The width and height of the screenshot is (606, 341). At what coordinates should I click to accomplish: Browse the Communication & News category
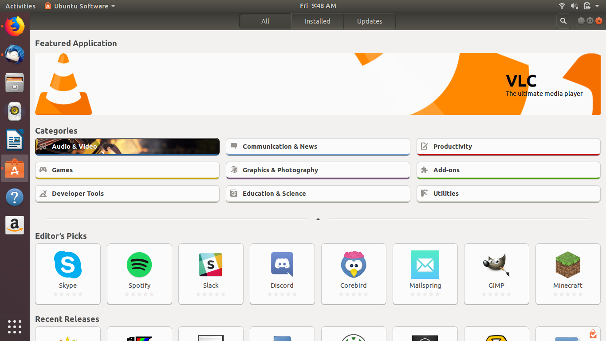(318, 147)
